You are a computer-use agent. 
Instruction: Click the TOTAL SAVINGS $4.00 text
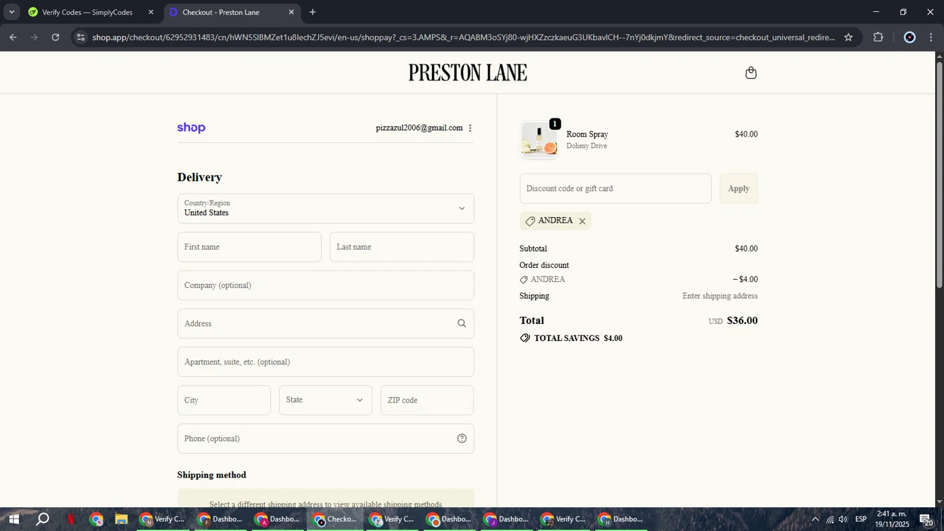pyautogui.click(x=578, y=338)
